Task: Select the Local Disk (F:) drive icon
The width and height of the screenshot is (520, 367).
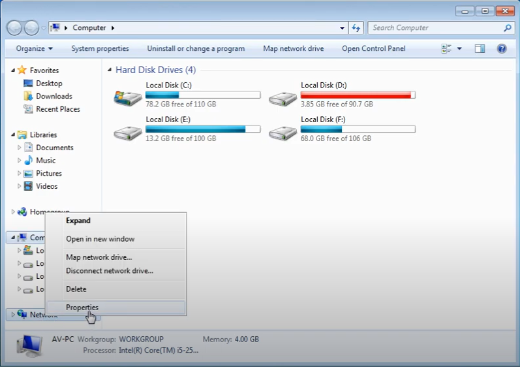Action: point(283,133)
